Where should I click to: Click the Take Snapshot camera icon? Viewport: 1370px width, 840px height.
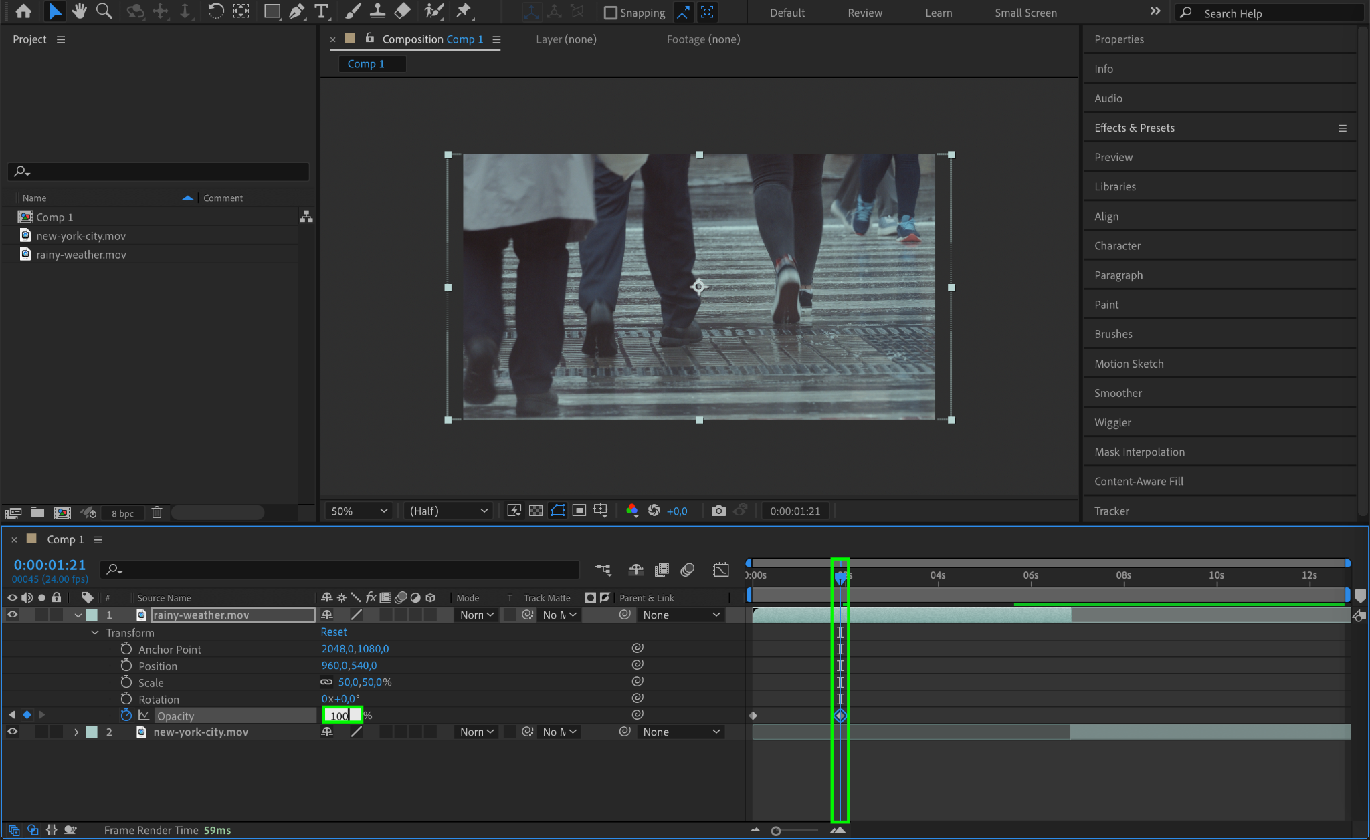718,511
